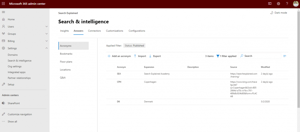Select the CPH acronym row
Viewport: 300px width, 132px height.
coord(197,89)
